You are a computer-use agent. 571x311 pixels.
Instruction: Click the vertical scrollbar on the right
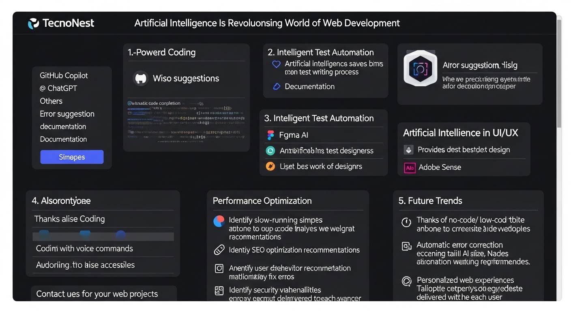(x=559, y=73)
